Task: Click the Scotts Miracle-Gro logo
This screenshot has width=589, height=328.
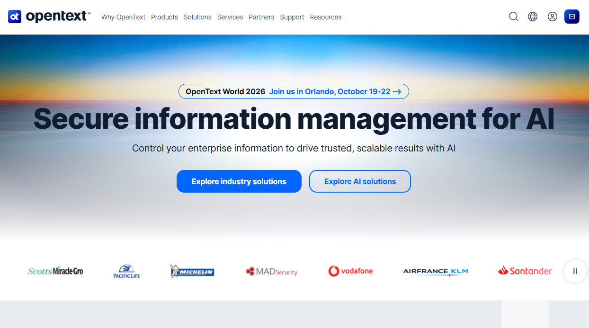Action: coord(55,271)
